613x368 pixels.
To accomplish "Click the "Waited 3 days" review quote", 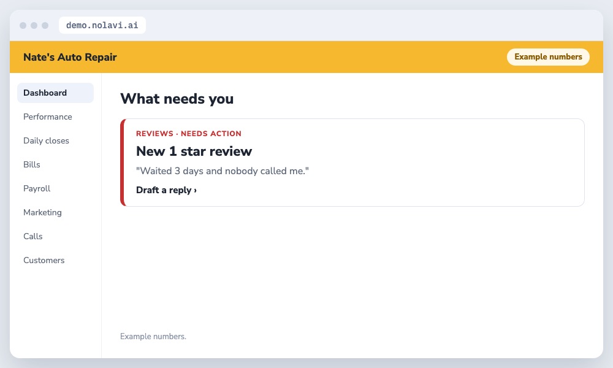I will pos(222,171).
